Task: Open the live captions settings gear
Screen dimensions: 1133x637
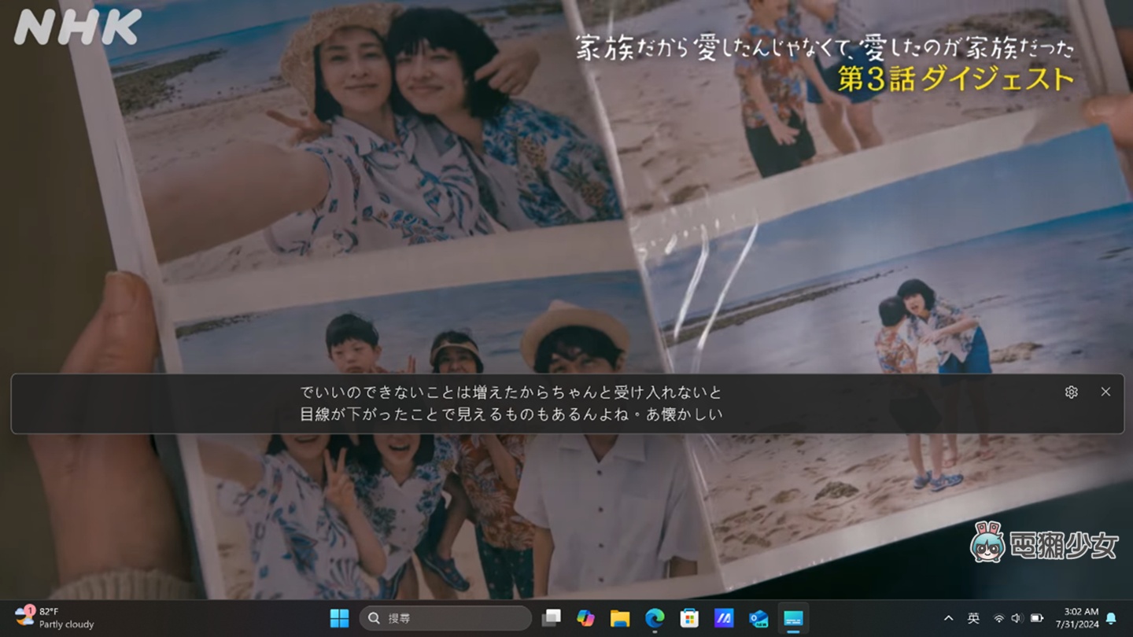Action: 1071,392
